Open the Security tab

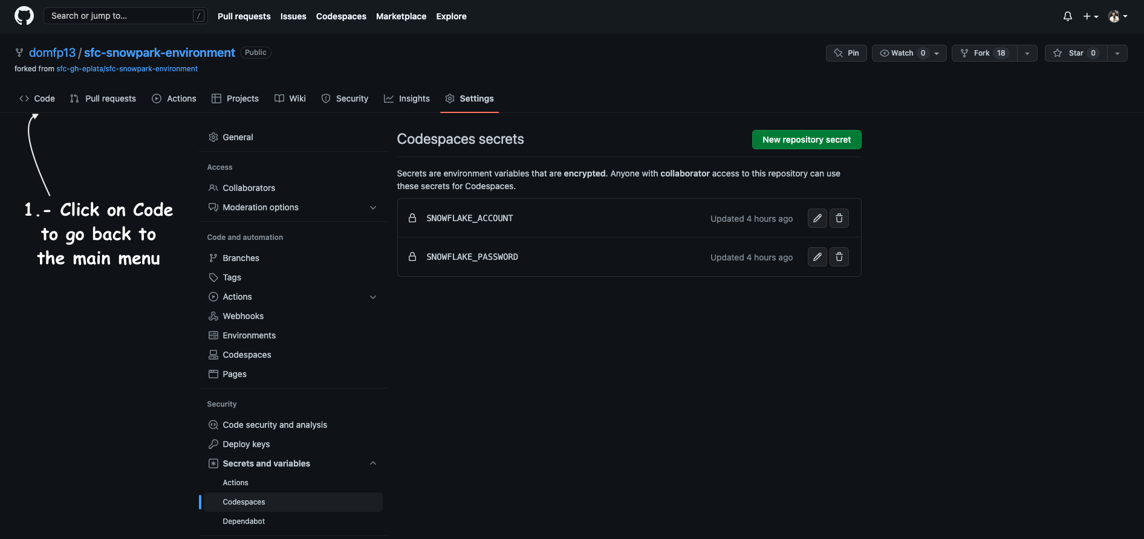345,98
